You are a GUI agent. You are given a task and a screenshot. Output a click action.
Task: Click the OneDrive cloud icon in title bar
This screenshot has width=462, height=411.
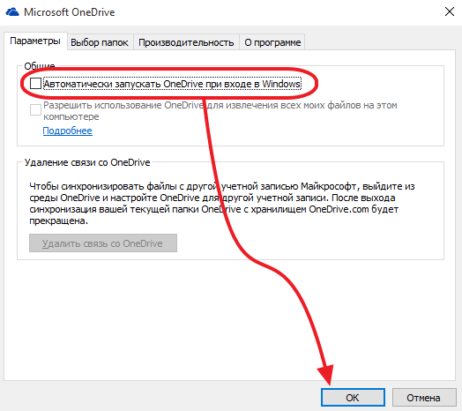tap(12, 12)
